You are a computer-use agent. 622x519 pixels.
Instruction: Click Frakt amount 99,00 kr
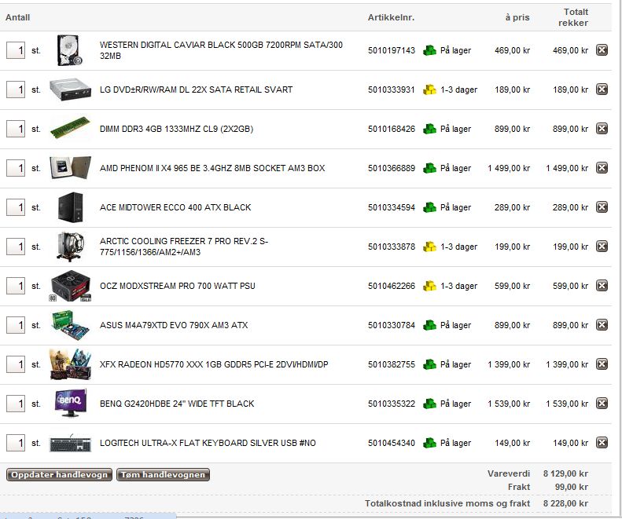pyautogui.click(x=571, y=487)
